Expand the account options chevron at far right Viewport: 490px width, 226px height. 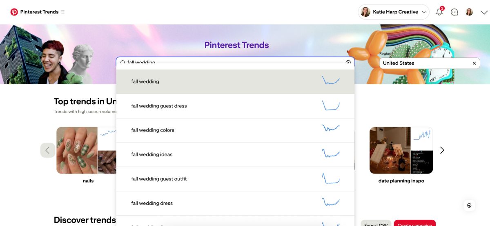pyautogui.click(x=484, y=12)
